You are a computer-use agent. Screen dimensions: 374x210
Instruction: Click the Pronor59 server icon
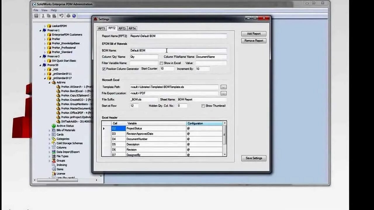[44, 65]
